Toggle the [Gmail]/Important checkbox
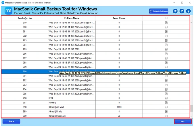This screenshot has height=127, width=194. click(166, 116)
